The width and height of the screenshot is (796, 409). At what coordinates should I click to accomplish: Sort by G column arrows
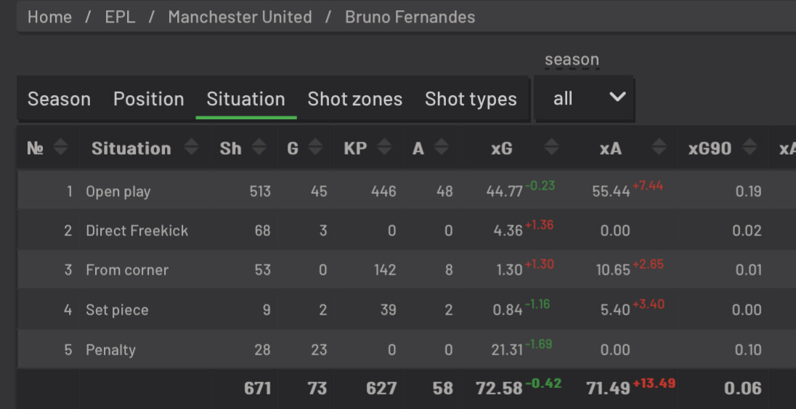coord(315,147)
